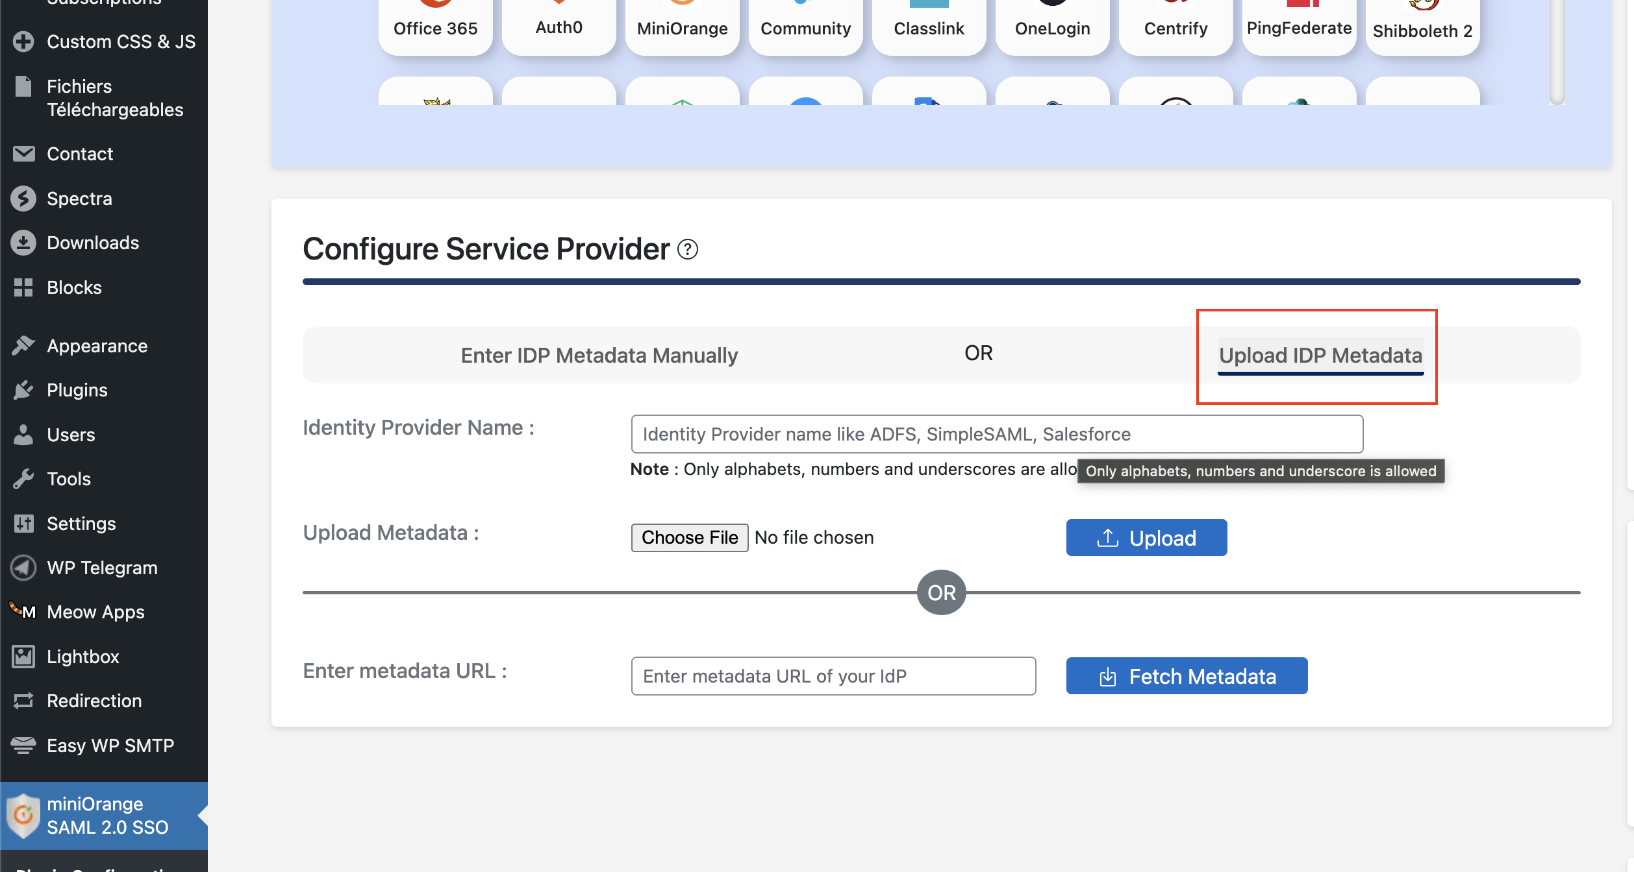Image resolution: width=1634 pixels, height=872 pixels.
Task: Open the Downloads menu item
Action: [x=104, y=243]
